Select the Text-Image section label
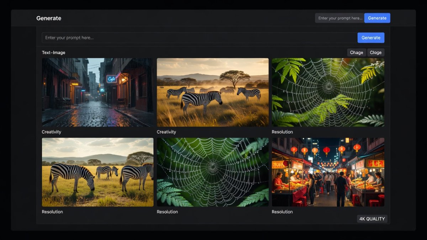427x240 pixels. [53, 53]
